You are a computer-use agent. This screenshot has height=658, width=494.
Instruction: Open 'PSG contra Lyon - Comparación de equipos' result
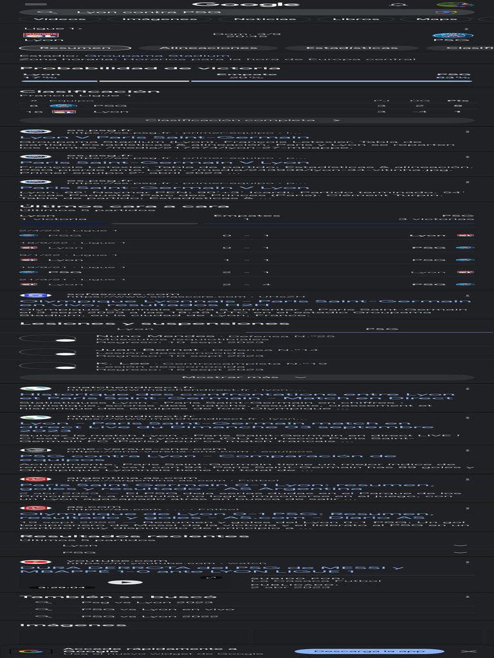(x=208, y=458)
